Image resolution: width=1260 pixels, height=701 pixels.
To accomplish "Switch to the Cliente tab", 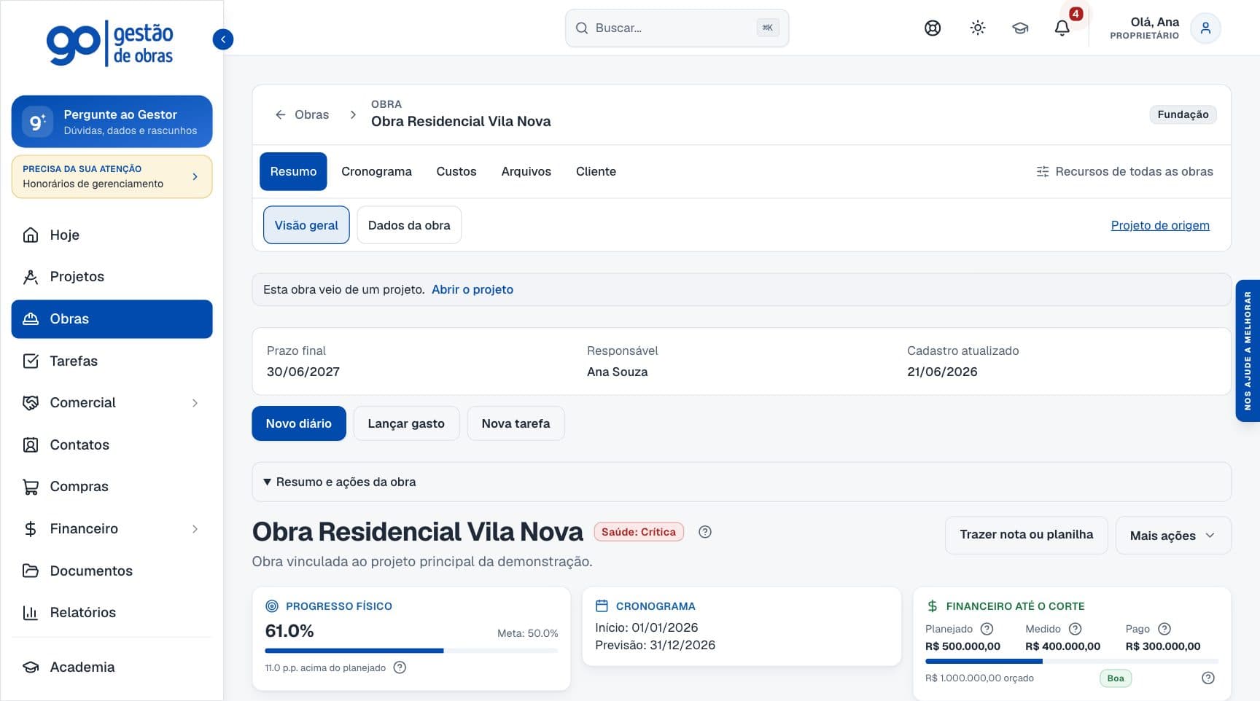I will tap(596, 171).
